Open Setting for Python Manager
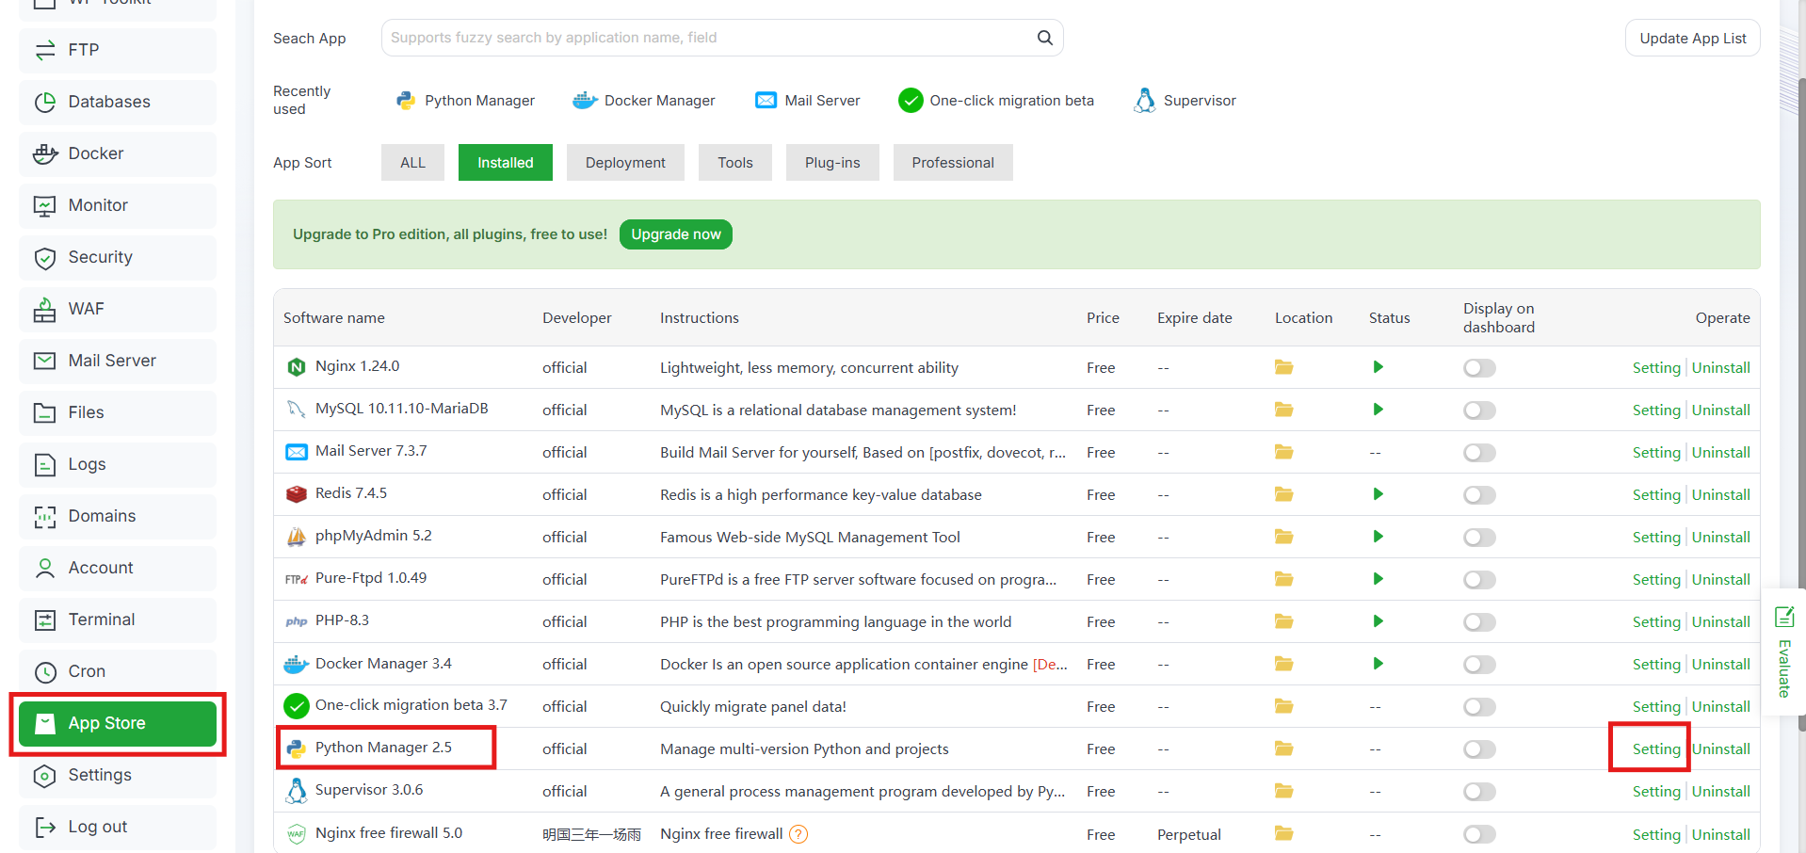The width and height of the screenshot is (1806, 853). click(x=1656, y=748)
